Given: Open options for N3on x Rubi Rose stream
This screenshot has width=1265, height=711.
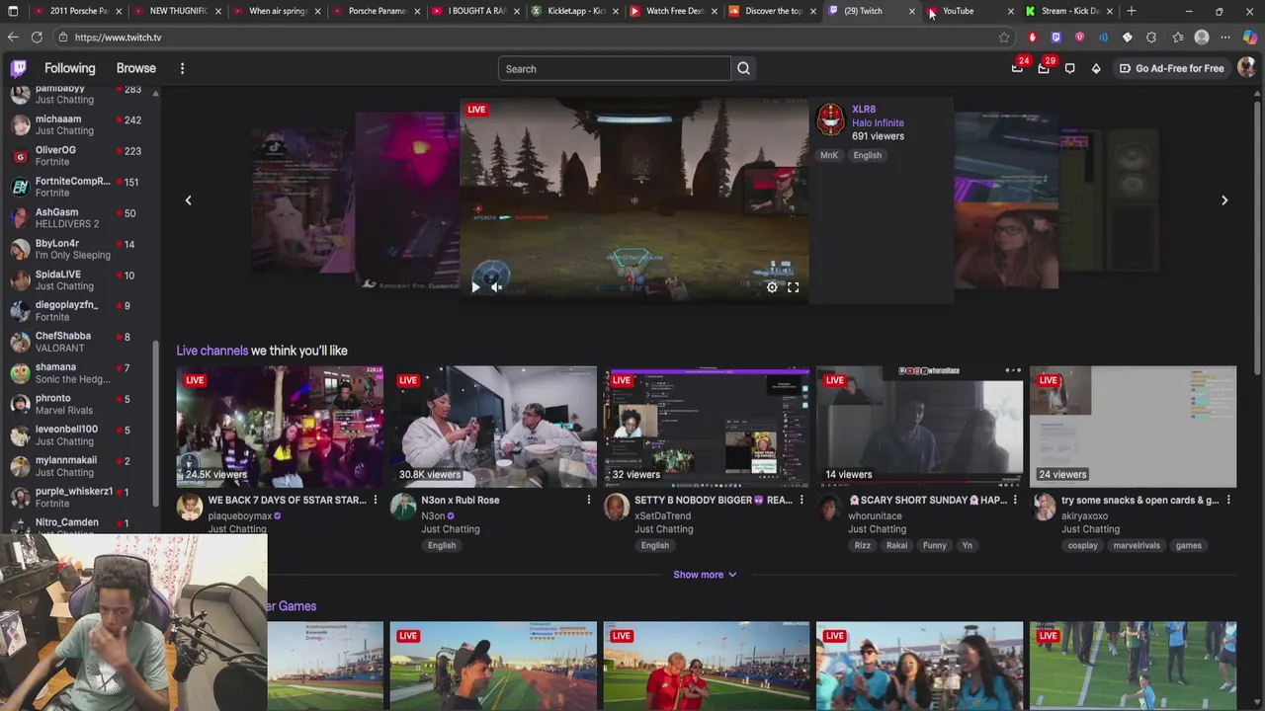Looking at the screenshot, I should click(x=588, y=501).
